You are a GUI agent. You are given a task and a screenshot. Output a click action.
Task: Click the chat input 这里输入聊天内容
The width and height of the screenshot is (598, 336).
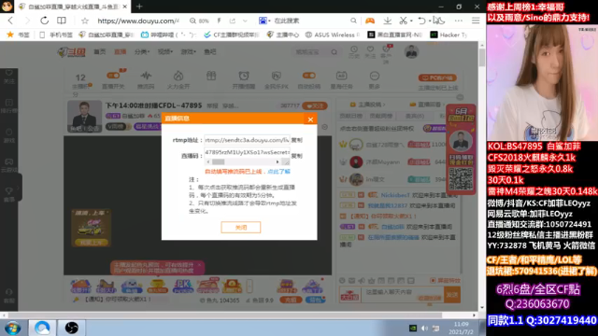pos(403,295)
